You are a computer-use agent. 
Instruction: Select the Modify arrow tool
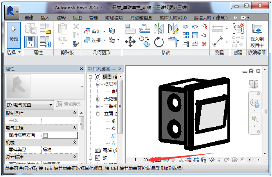14,35
